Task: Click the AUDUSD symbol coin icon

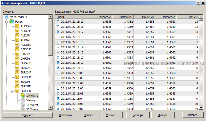Action: tap(17, 44)
